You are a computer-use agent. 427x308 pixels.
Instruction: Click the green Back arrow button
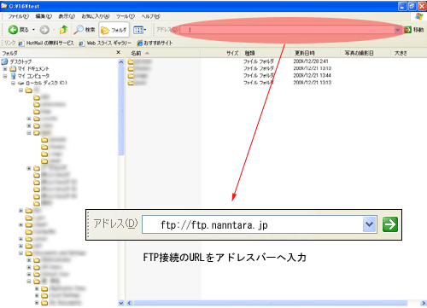pyautogui.click(x=13, y=30)
